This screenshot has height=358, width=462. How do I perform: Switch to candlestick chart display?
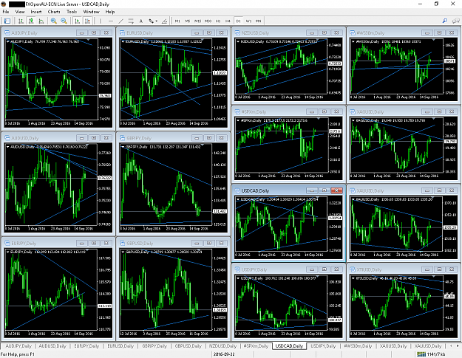[31, 21]
